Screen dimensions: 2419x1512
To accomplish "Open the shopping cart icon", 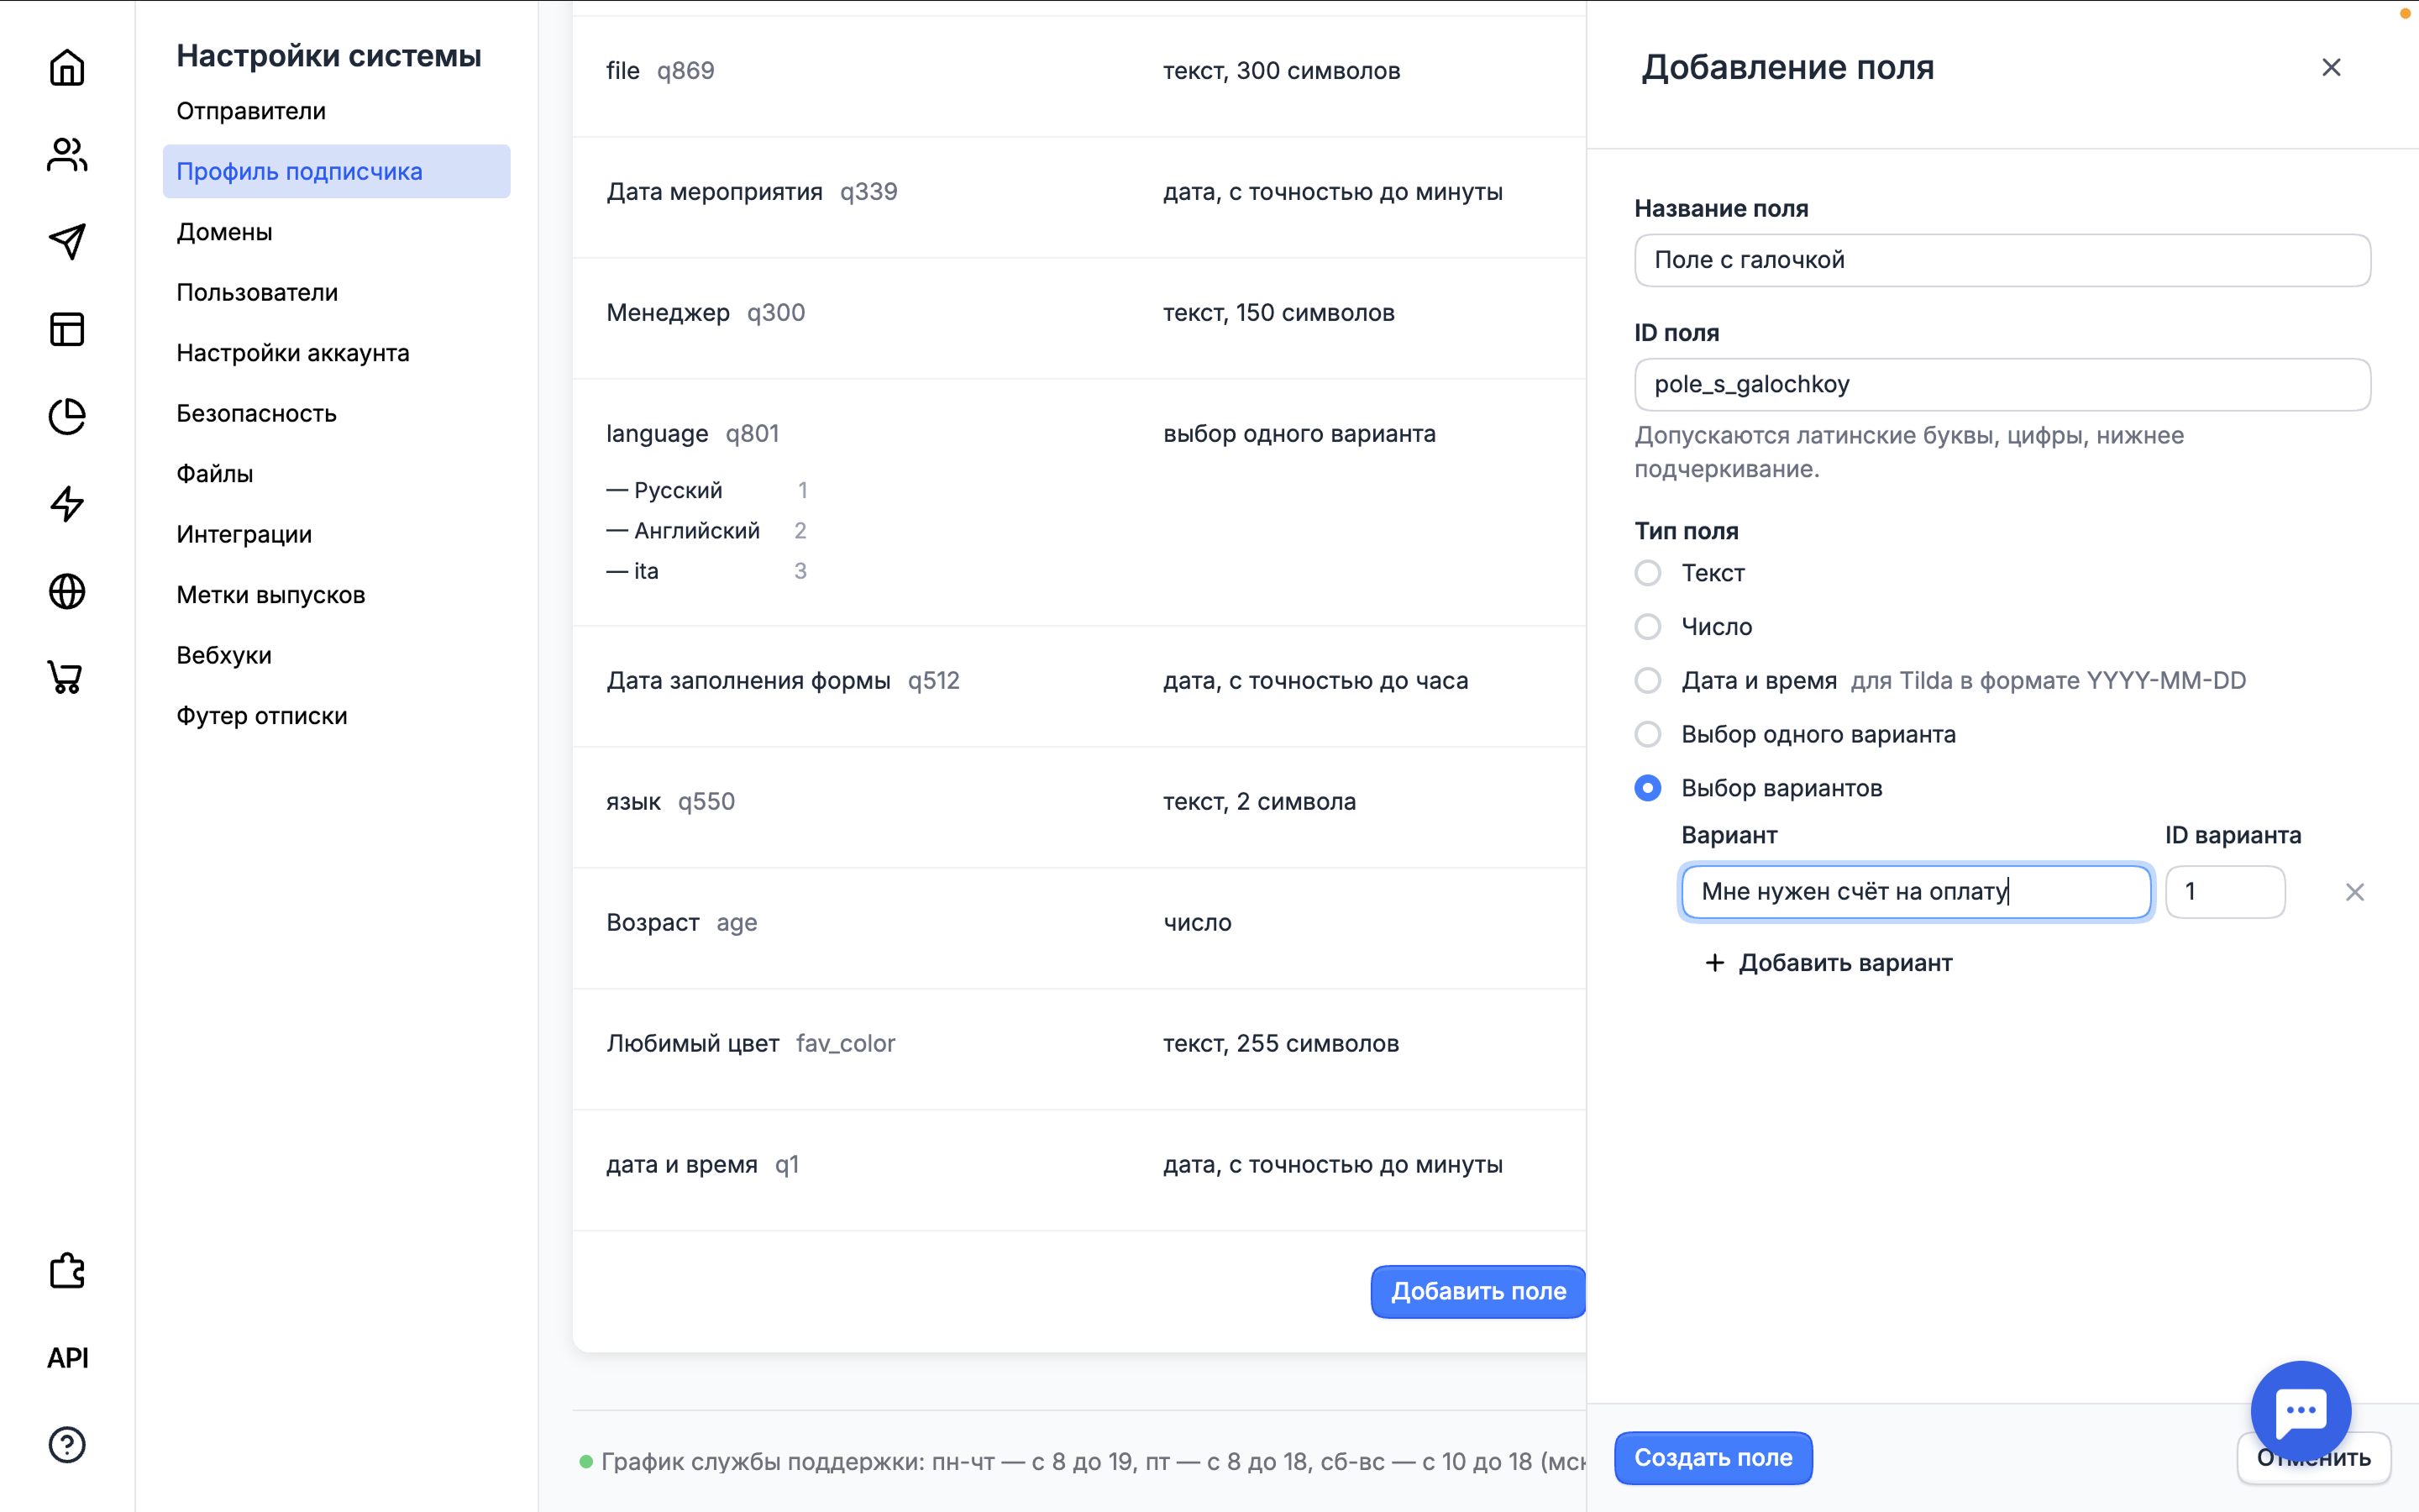I will pos(67,678).
